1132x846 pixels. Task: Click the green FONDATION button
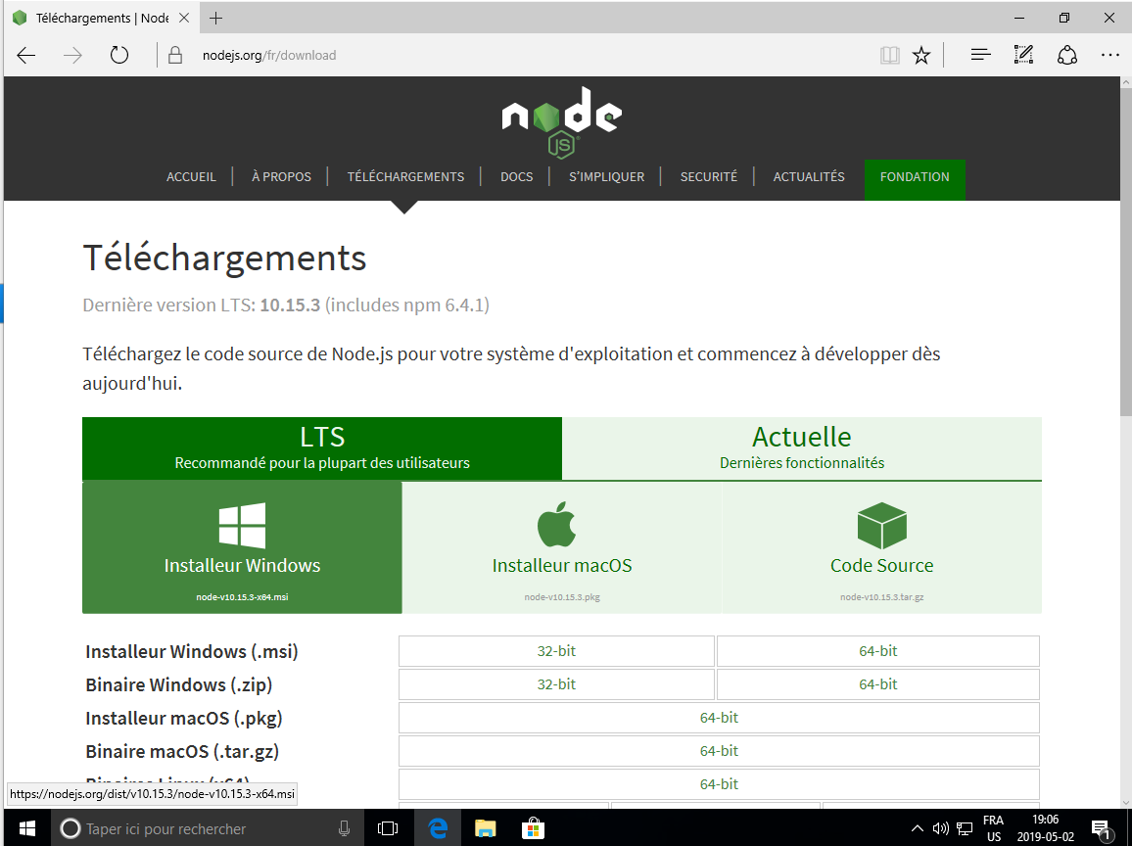[915, 179]
